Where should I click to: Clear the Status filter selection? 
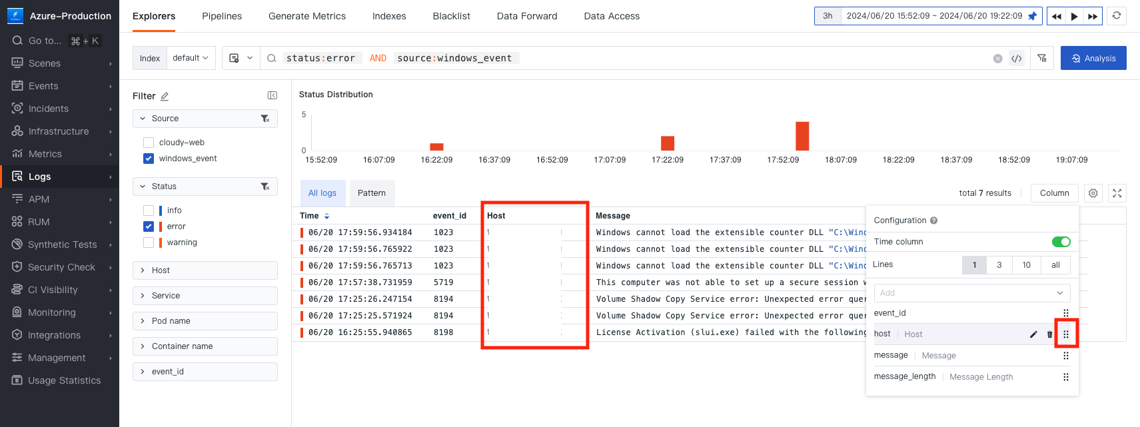pyautogui.click(x=265, y=187)
